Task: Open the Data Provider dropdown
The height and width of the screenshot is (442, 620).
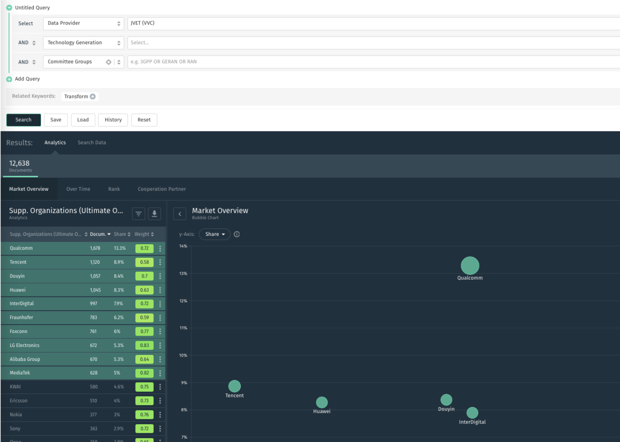Action: coord(84,24)
